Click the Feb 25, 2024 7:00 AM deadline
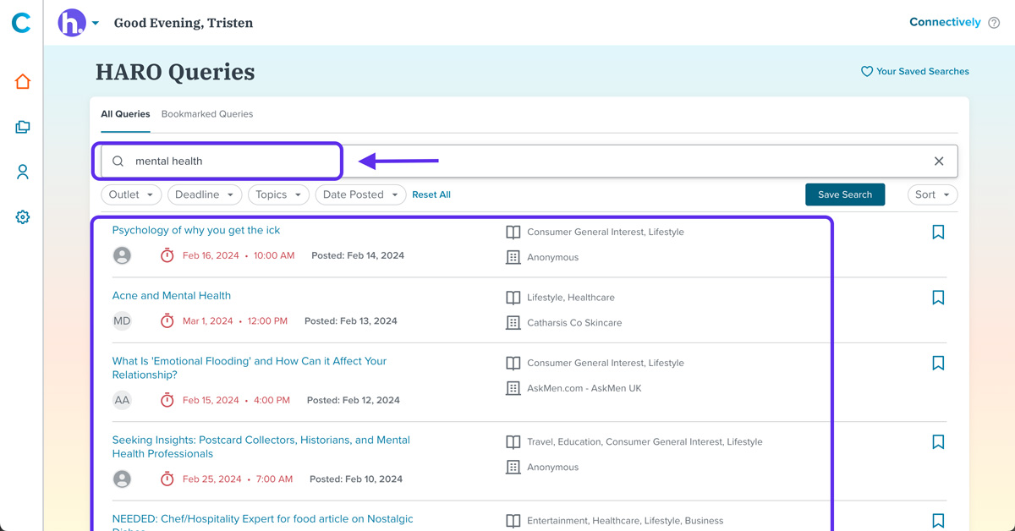This screenshot has height=531, width=1015. [238, 479]
